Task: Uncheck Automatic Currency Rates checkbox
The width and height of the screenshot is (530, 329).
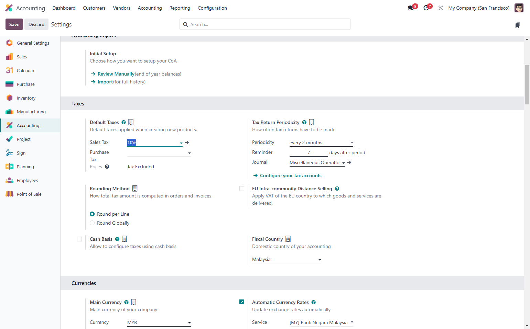Action: point(242,302)
